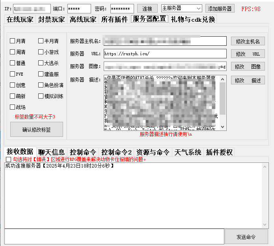The height and width of the screenshot is (246, 274).
Task: Check the 角色扮演 checkbox
Action: pos(41,85)
